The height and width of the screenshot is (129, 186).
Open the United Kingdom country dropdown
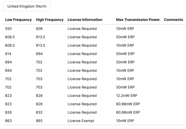point(27,6)
